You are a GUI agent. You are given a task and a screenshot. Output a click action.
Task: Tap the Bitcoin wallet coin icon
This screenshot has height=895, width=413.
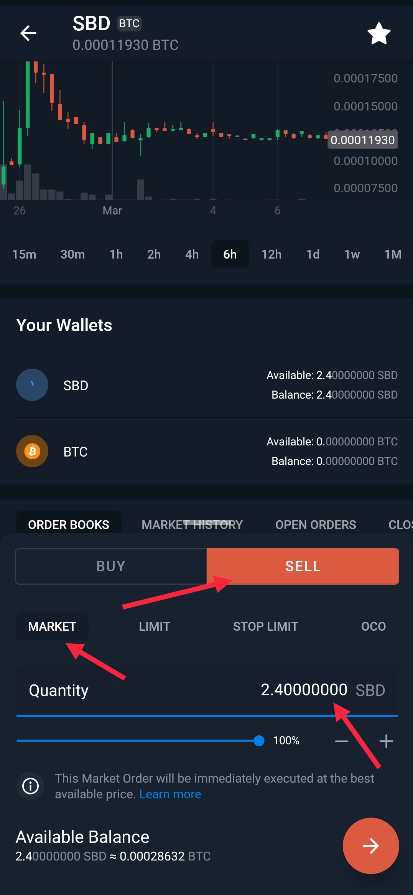tap(32, 451)
